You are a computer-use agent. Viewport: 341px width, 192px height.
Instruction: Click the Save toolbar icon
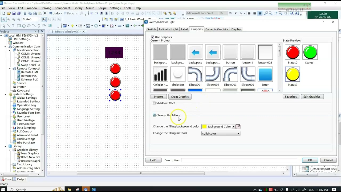tap(14, 13)
